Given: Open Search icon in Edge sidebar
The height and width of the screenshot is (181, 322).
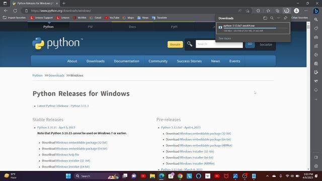Looking at the screenshot, I should [x=316, y=20].
